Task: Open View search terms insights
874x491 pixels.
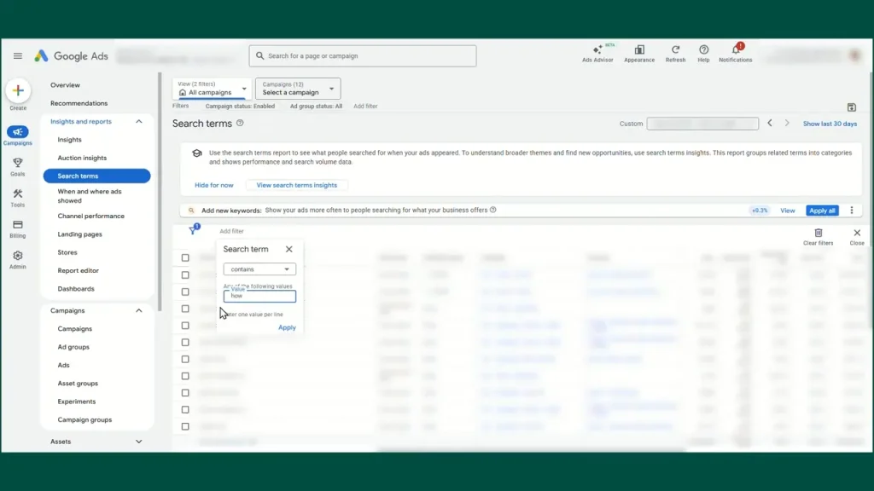Action: click(296, 185)
